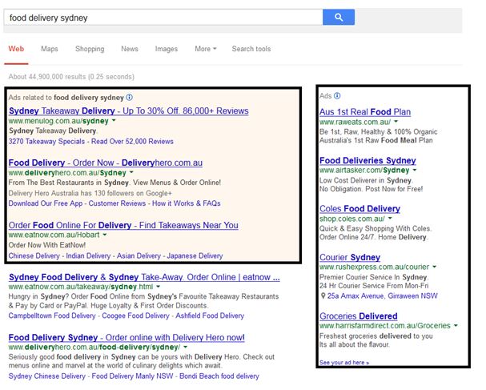Click 'Delivery Hero Australia has 130 followers' text
486x390 pixels.
pyautogui.click(x=90, y=193)
